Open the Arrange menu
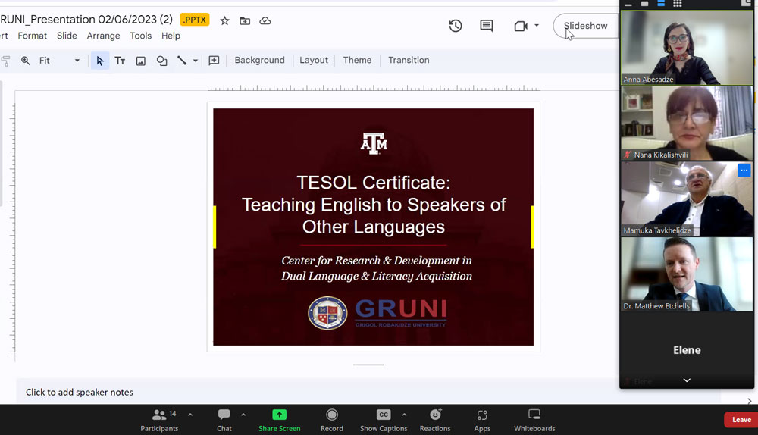 103,36
